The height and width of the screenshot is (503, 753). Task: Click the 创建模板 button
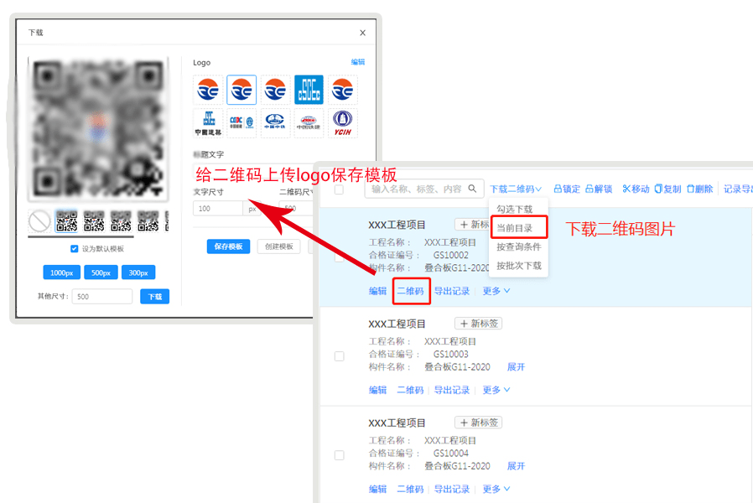pyautogui.click(x=279, y=246)
